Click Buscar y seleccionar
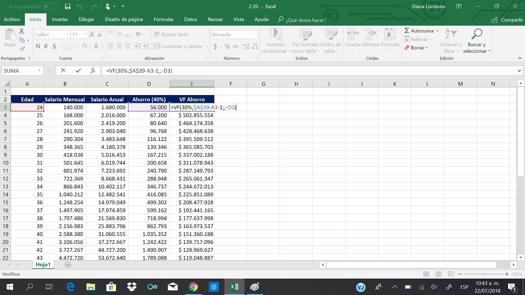 pyautogui.click(x=476, y=41)
